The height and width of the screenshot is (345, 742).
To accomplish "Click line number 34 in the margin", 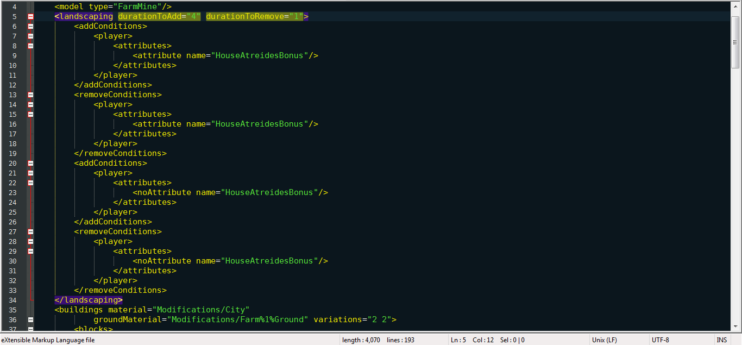I will coord(13,300).
